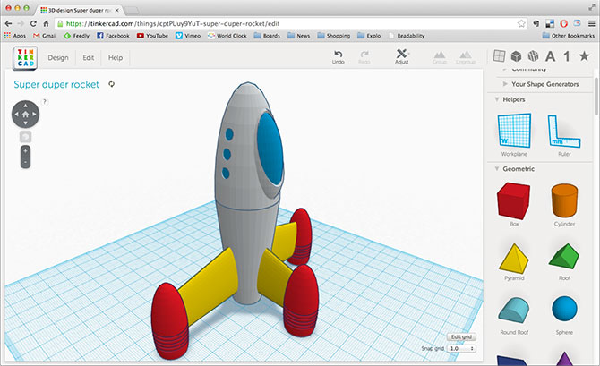Rotate view right with navigation arrow
The width and height of the screenshot is (600, 366).
[34, 115]
